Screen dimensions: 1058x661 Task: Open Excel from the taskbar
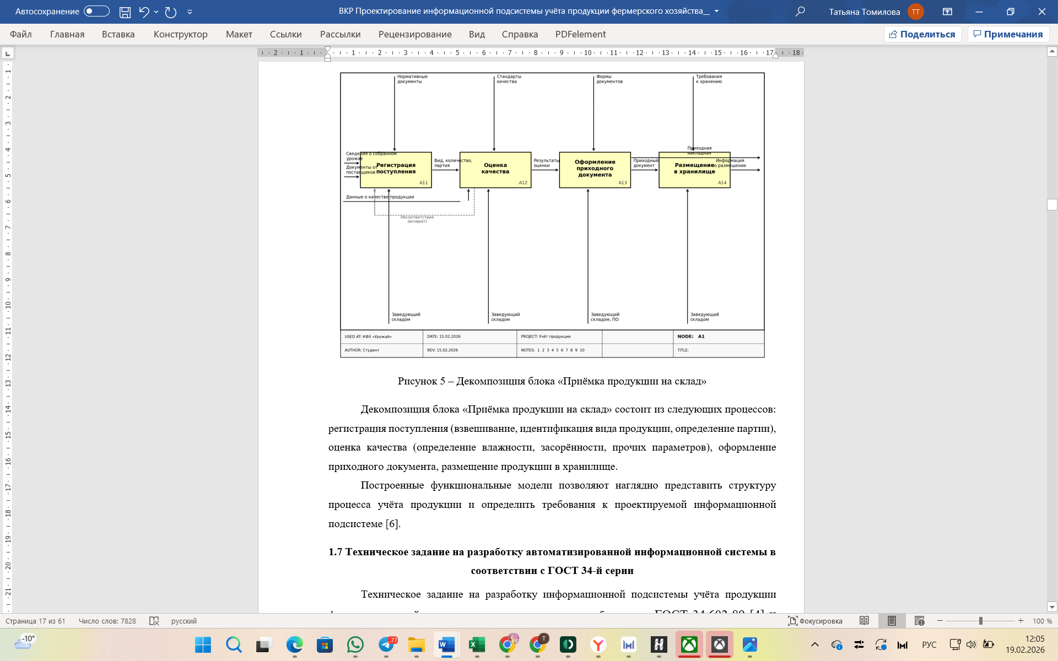[477, 644]
